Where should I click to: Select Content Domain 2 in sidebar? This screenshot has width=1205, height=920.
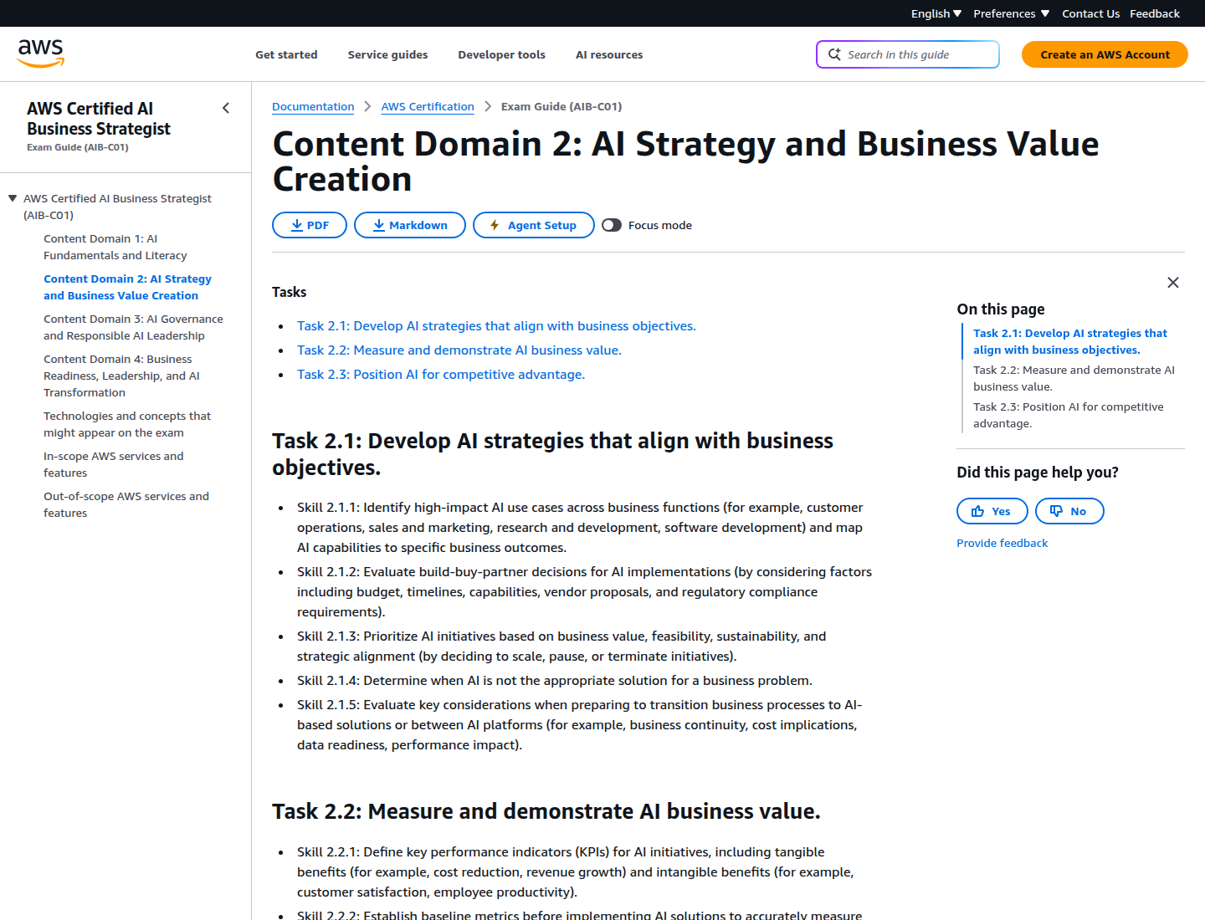[127, 287]
